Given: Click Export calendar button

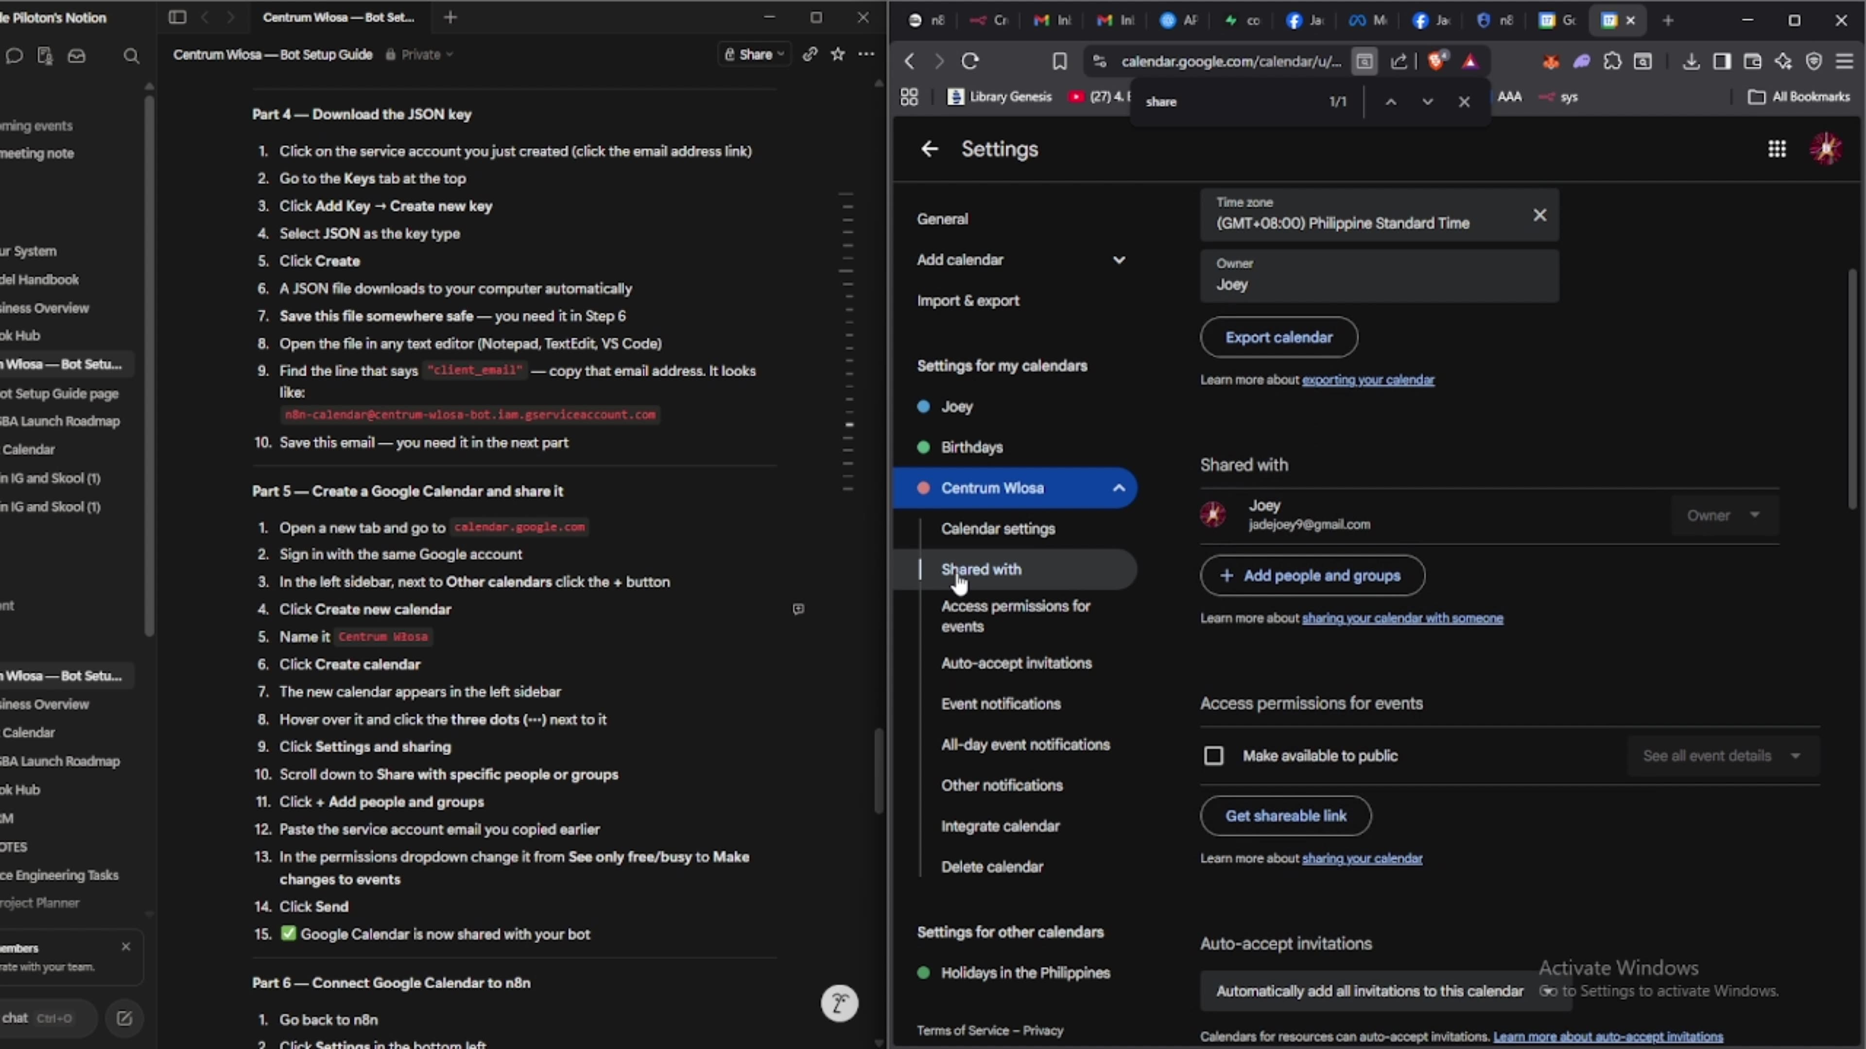Looking at the screenshot, I should tap(1279, 338).
